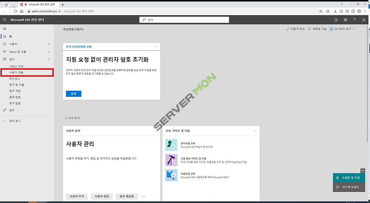
Task: Toggle the browser side panel icon
Action: pos(353,11)
